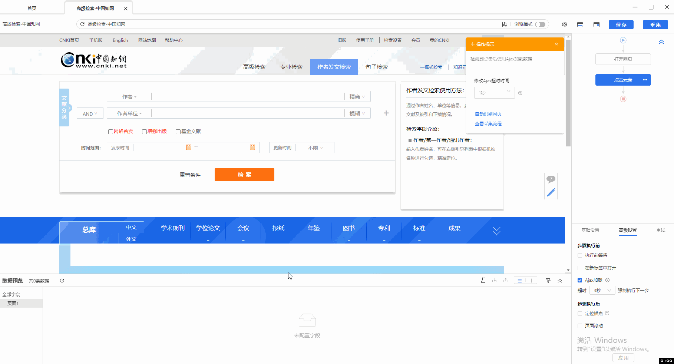Switch the data preview to row list view

[520, 281]
